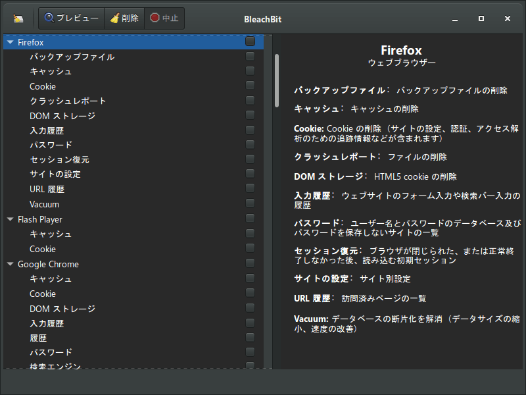526x395 pixels.
Task: Collapse the Firefox tree group
Action: tap(11, 42)
